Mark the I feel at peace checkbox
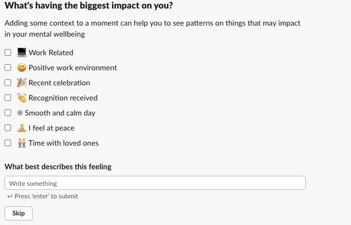This screenshot has height=225, width=351. pyautogui.click(x=8, y=128)
